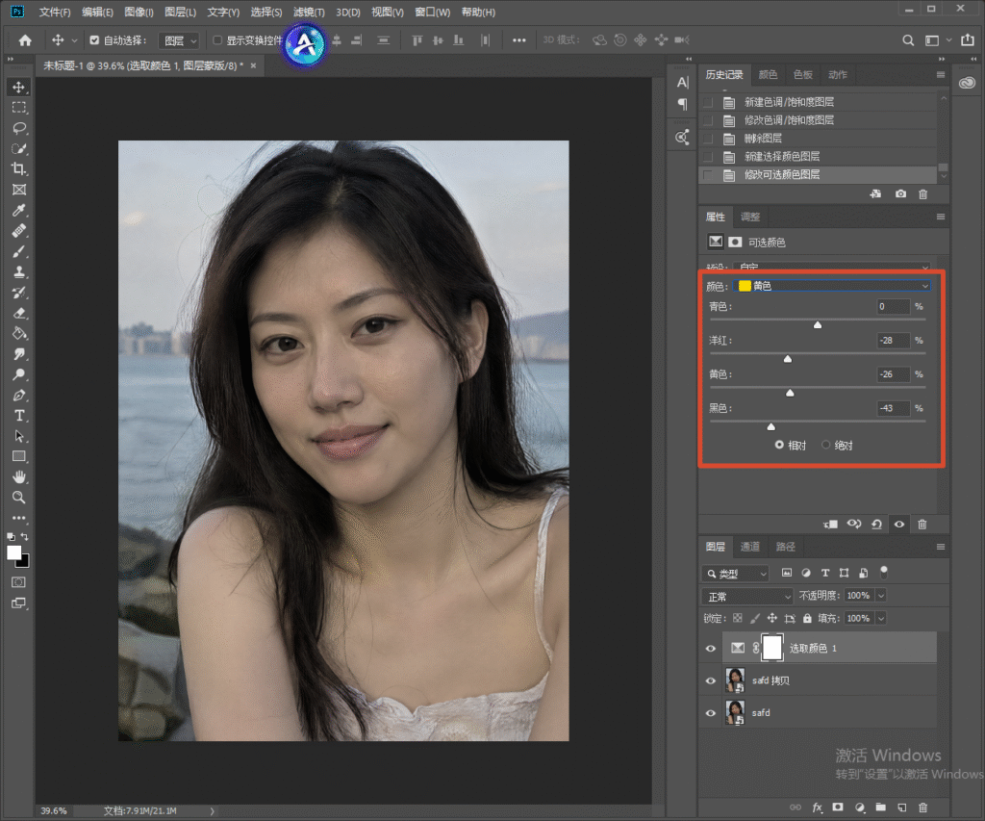
Task: Open the 图层 auto-select dropdown
Action: tap(179, 40)
